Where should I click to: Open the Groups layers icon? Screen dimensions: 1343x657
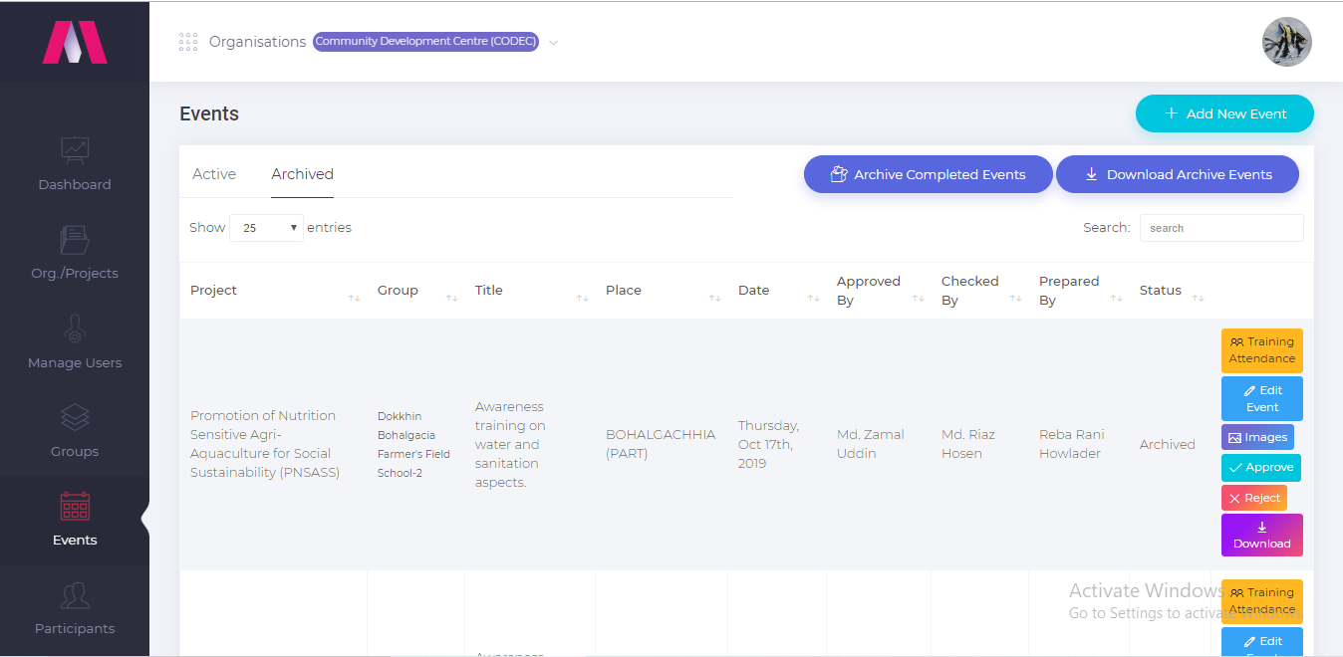[75, 417]
